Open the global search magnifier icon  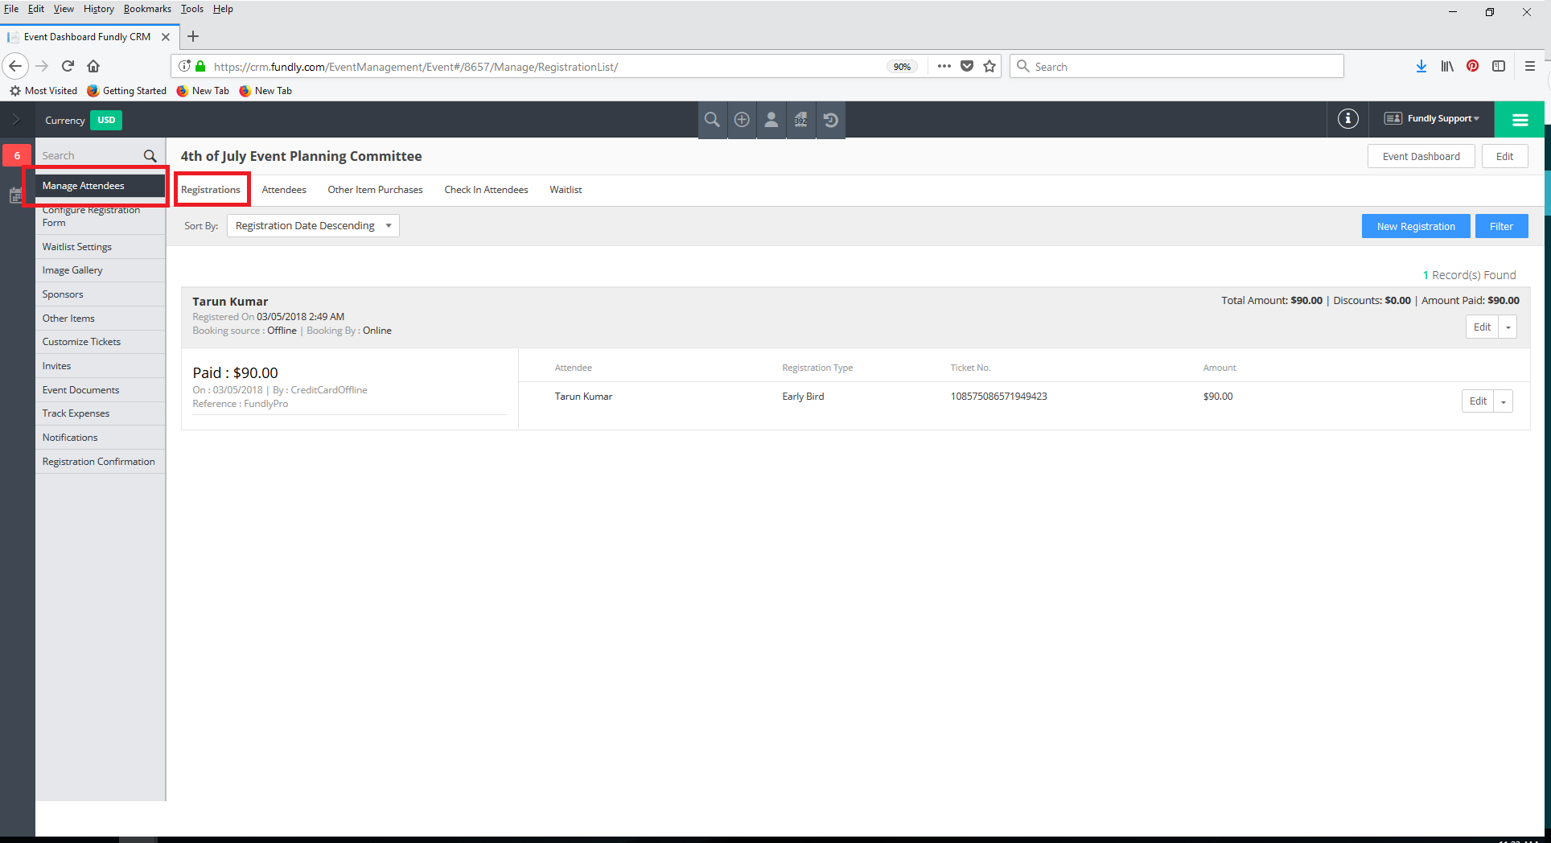(711, 119)
